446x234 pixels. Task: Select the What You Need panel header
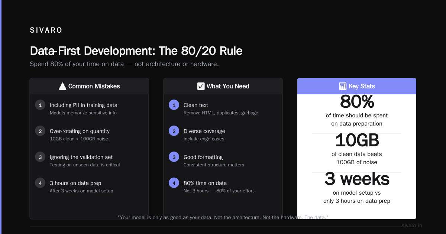click(x=223, y=86)
